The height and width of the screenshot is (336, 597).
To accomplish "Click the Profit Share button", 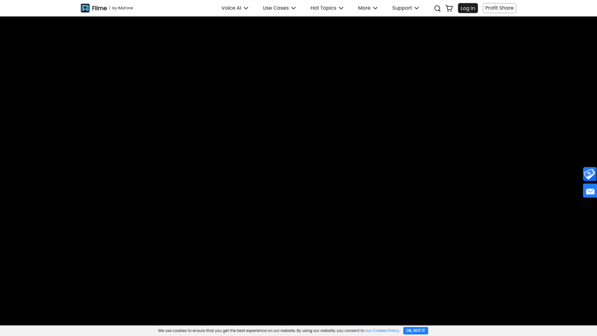I will [x=499, y=8].
